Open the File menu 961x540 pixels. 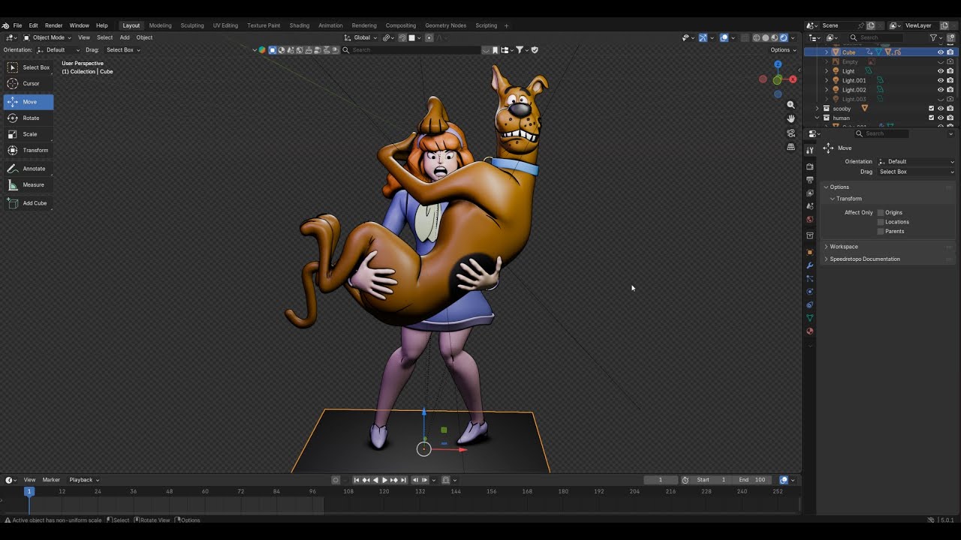17,25
